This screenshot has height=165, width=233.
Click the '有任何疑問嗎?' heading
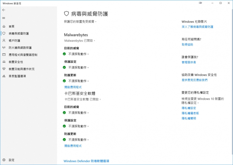tap(191, 39)
